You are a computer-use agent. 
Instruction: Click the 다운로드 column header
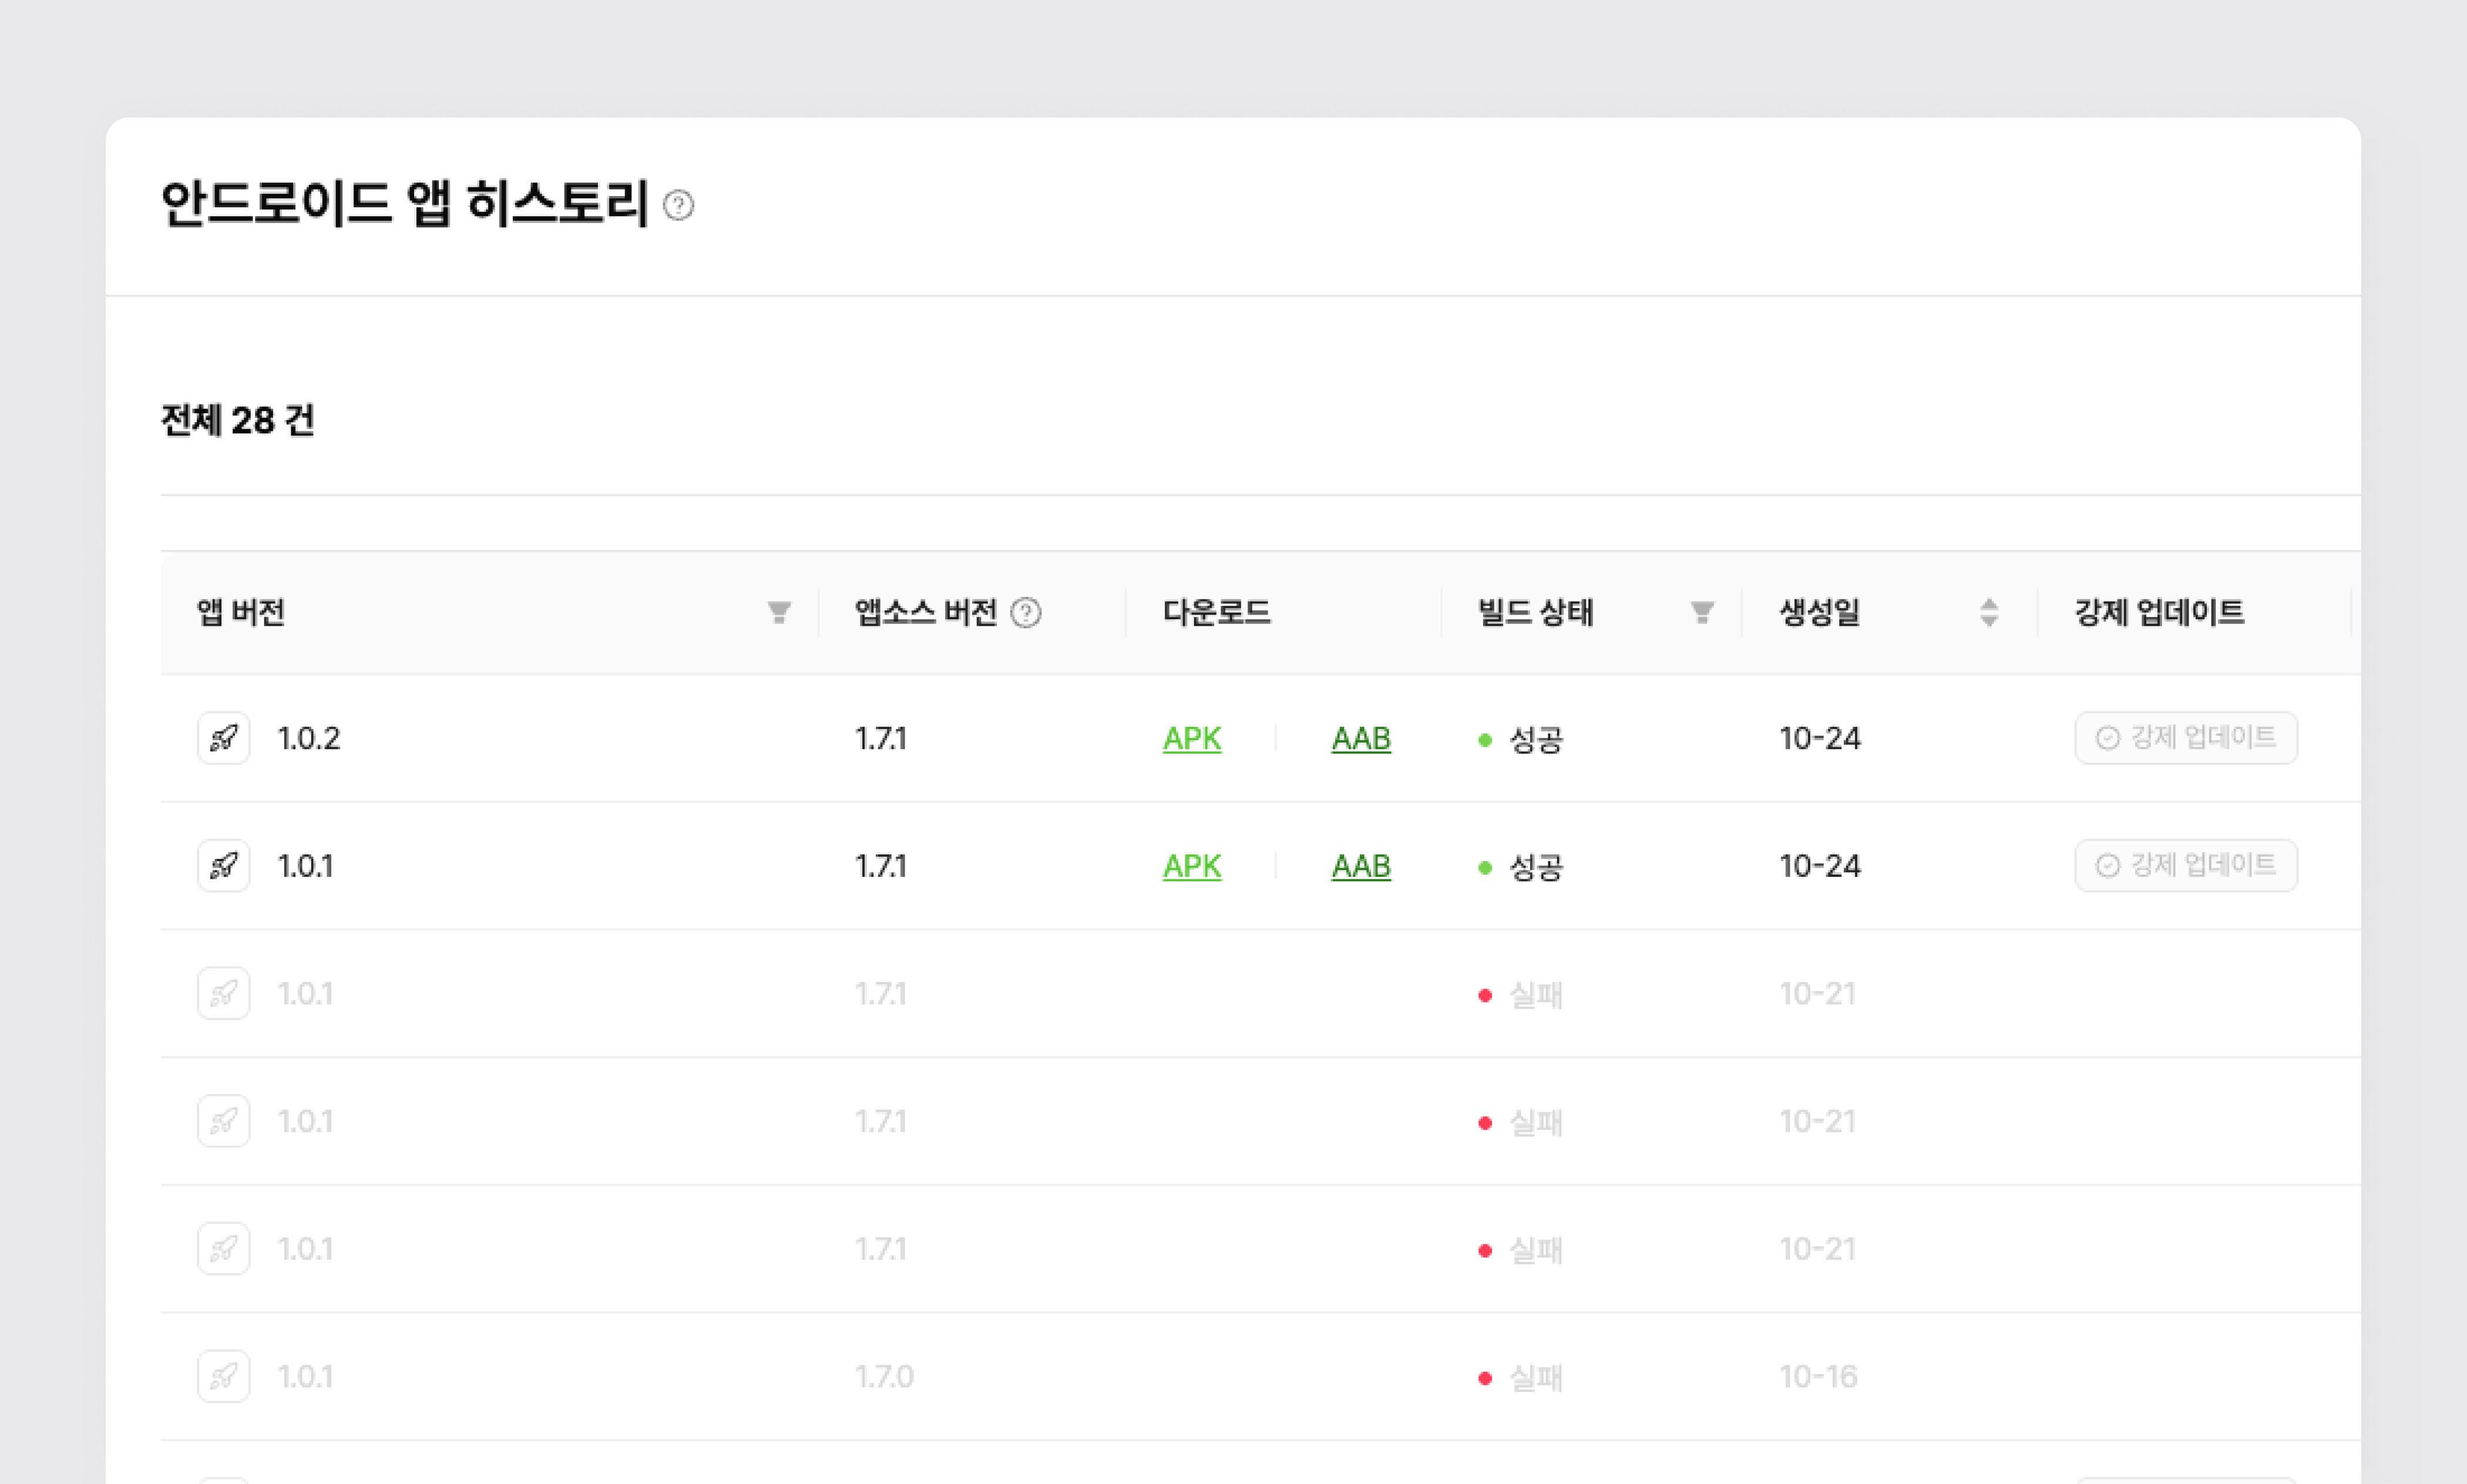1215,612
